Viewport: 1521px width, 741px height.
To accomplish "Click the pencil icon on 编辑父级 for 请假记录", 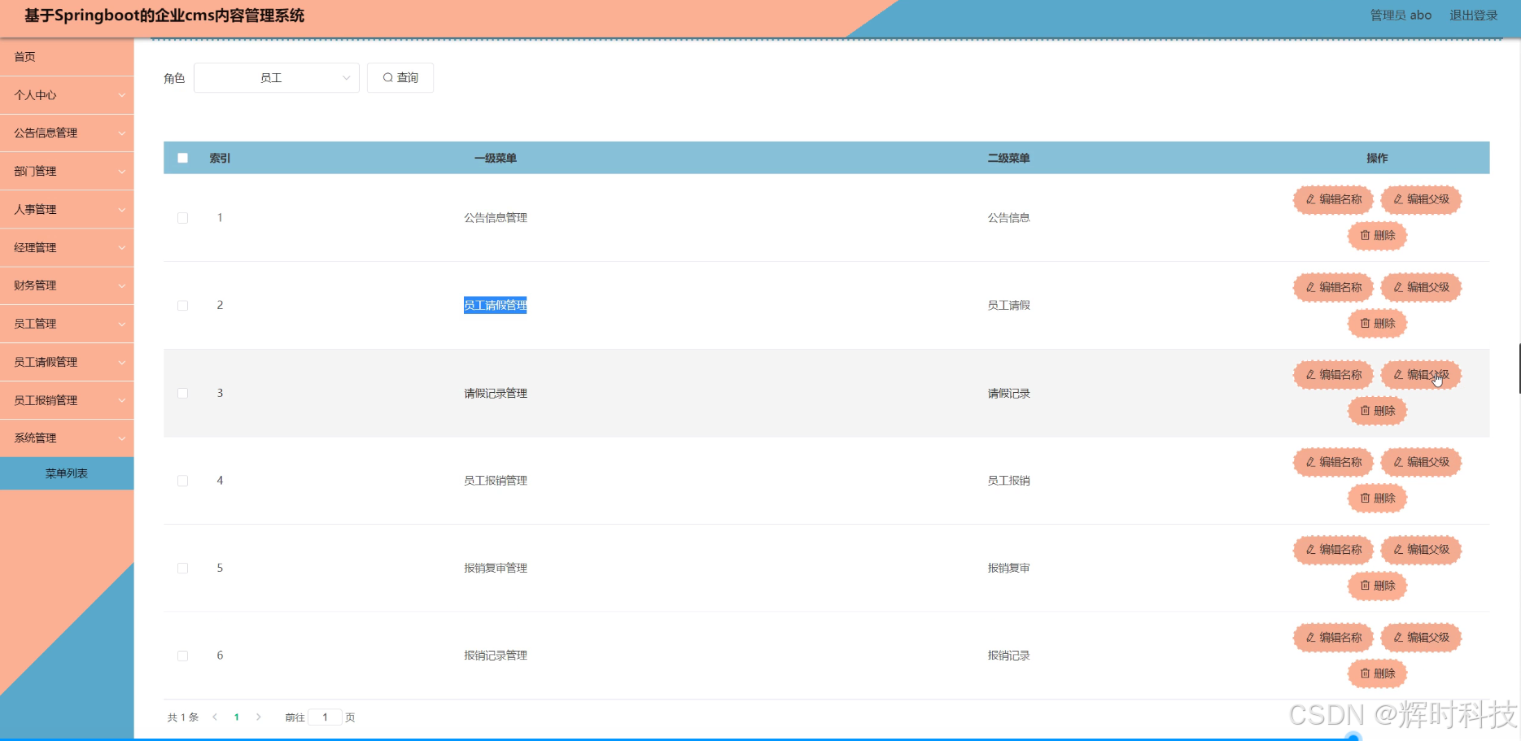I will tap(1400, 375).
